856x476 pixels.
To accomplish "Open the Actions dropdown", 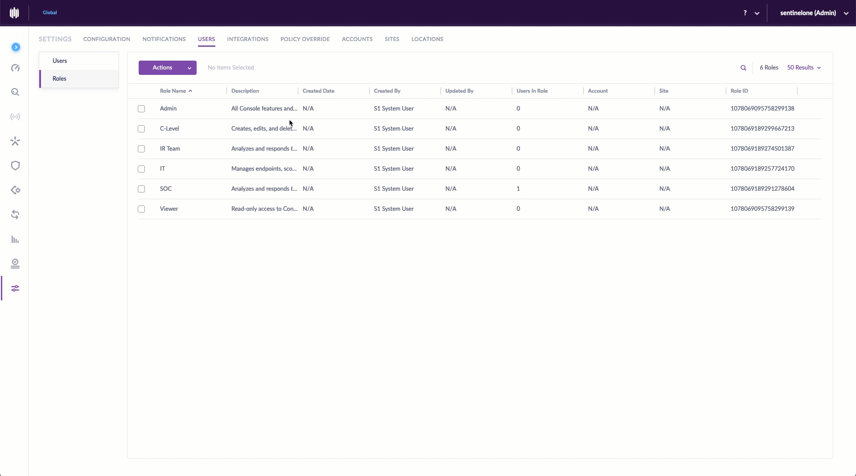I will coord(167,68).
